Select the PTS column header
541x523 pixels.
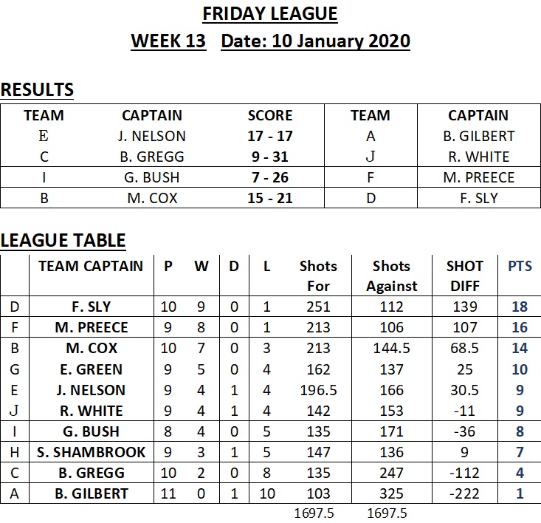click(520, 266)
